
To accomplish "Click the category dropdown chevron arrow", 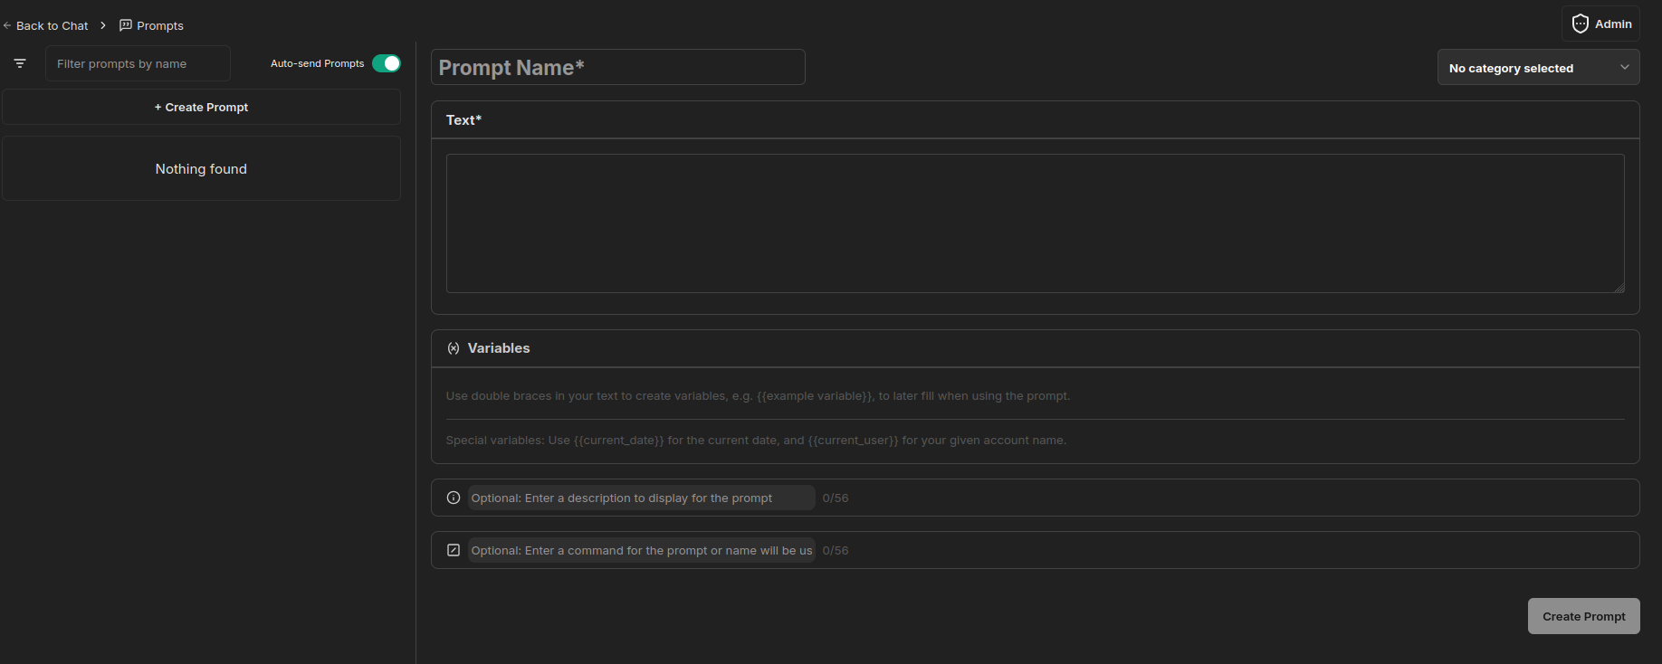I will 1624,68.
